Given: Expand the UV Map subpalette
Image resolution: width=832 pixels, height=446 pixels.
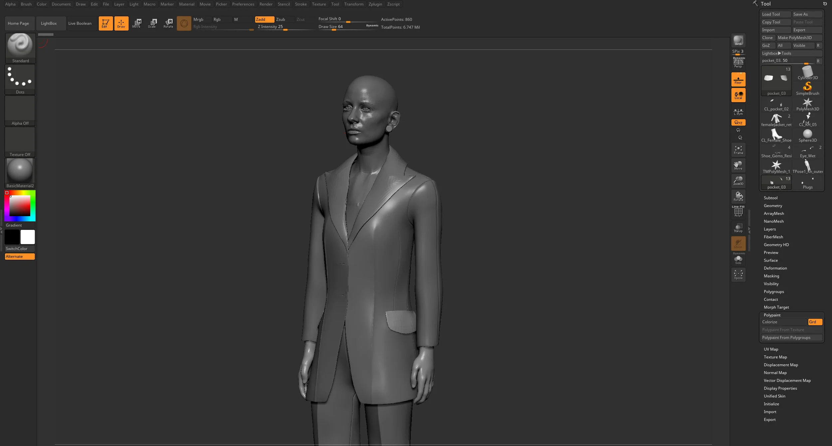Looking at the screenshot, I should click(x=771, y=349).
